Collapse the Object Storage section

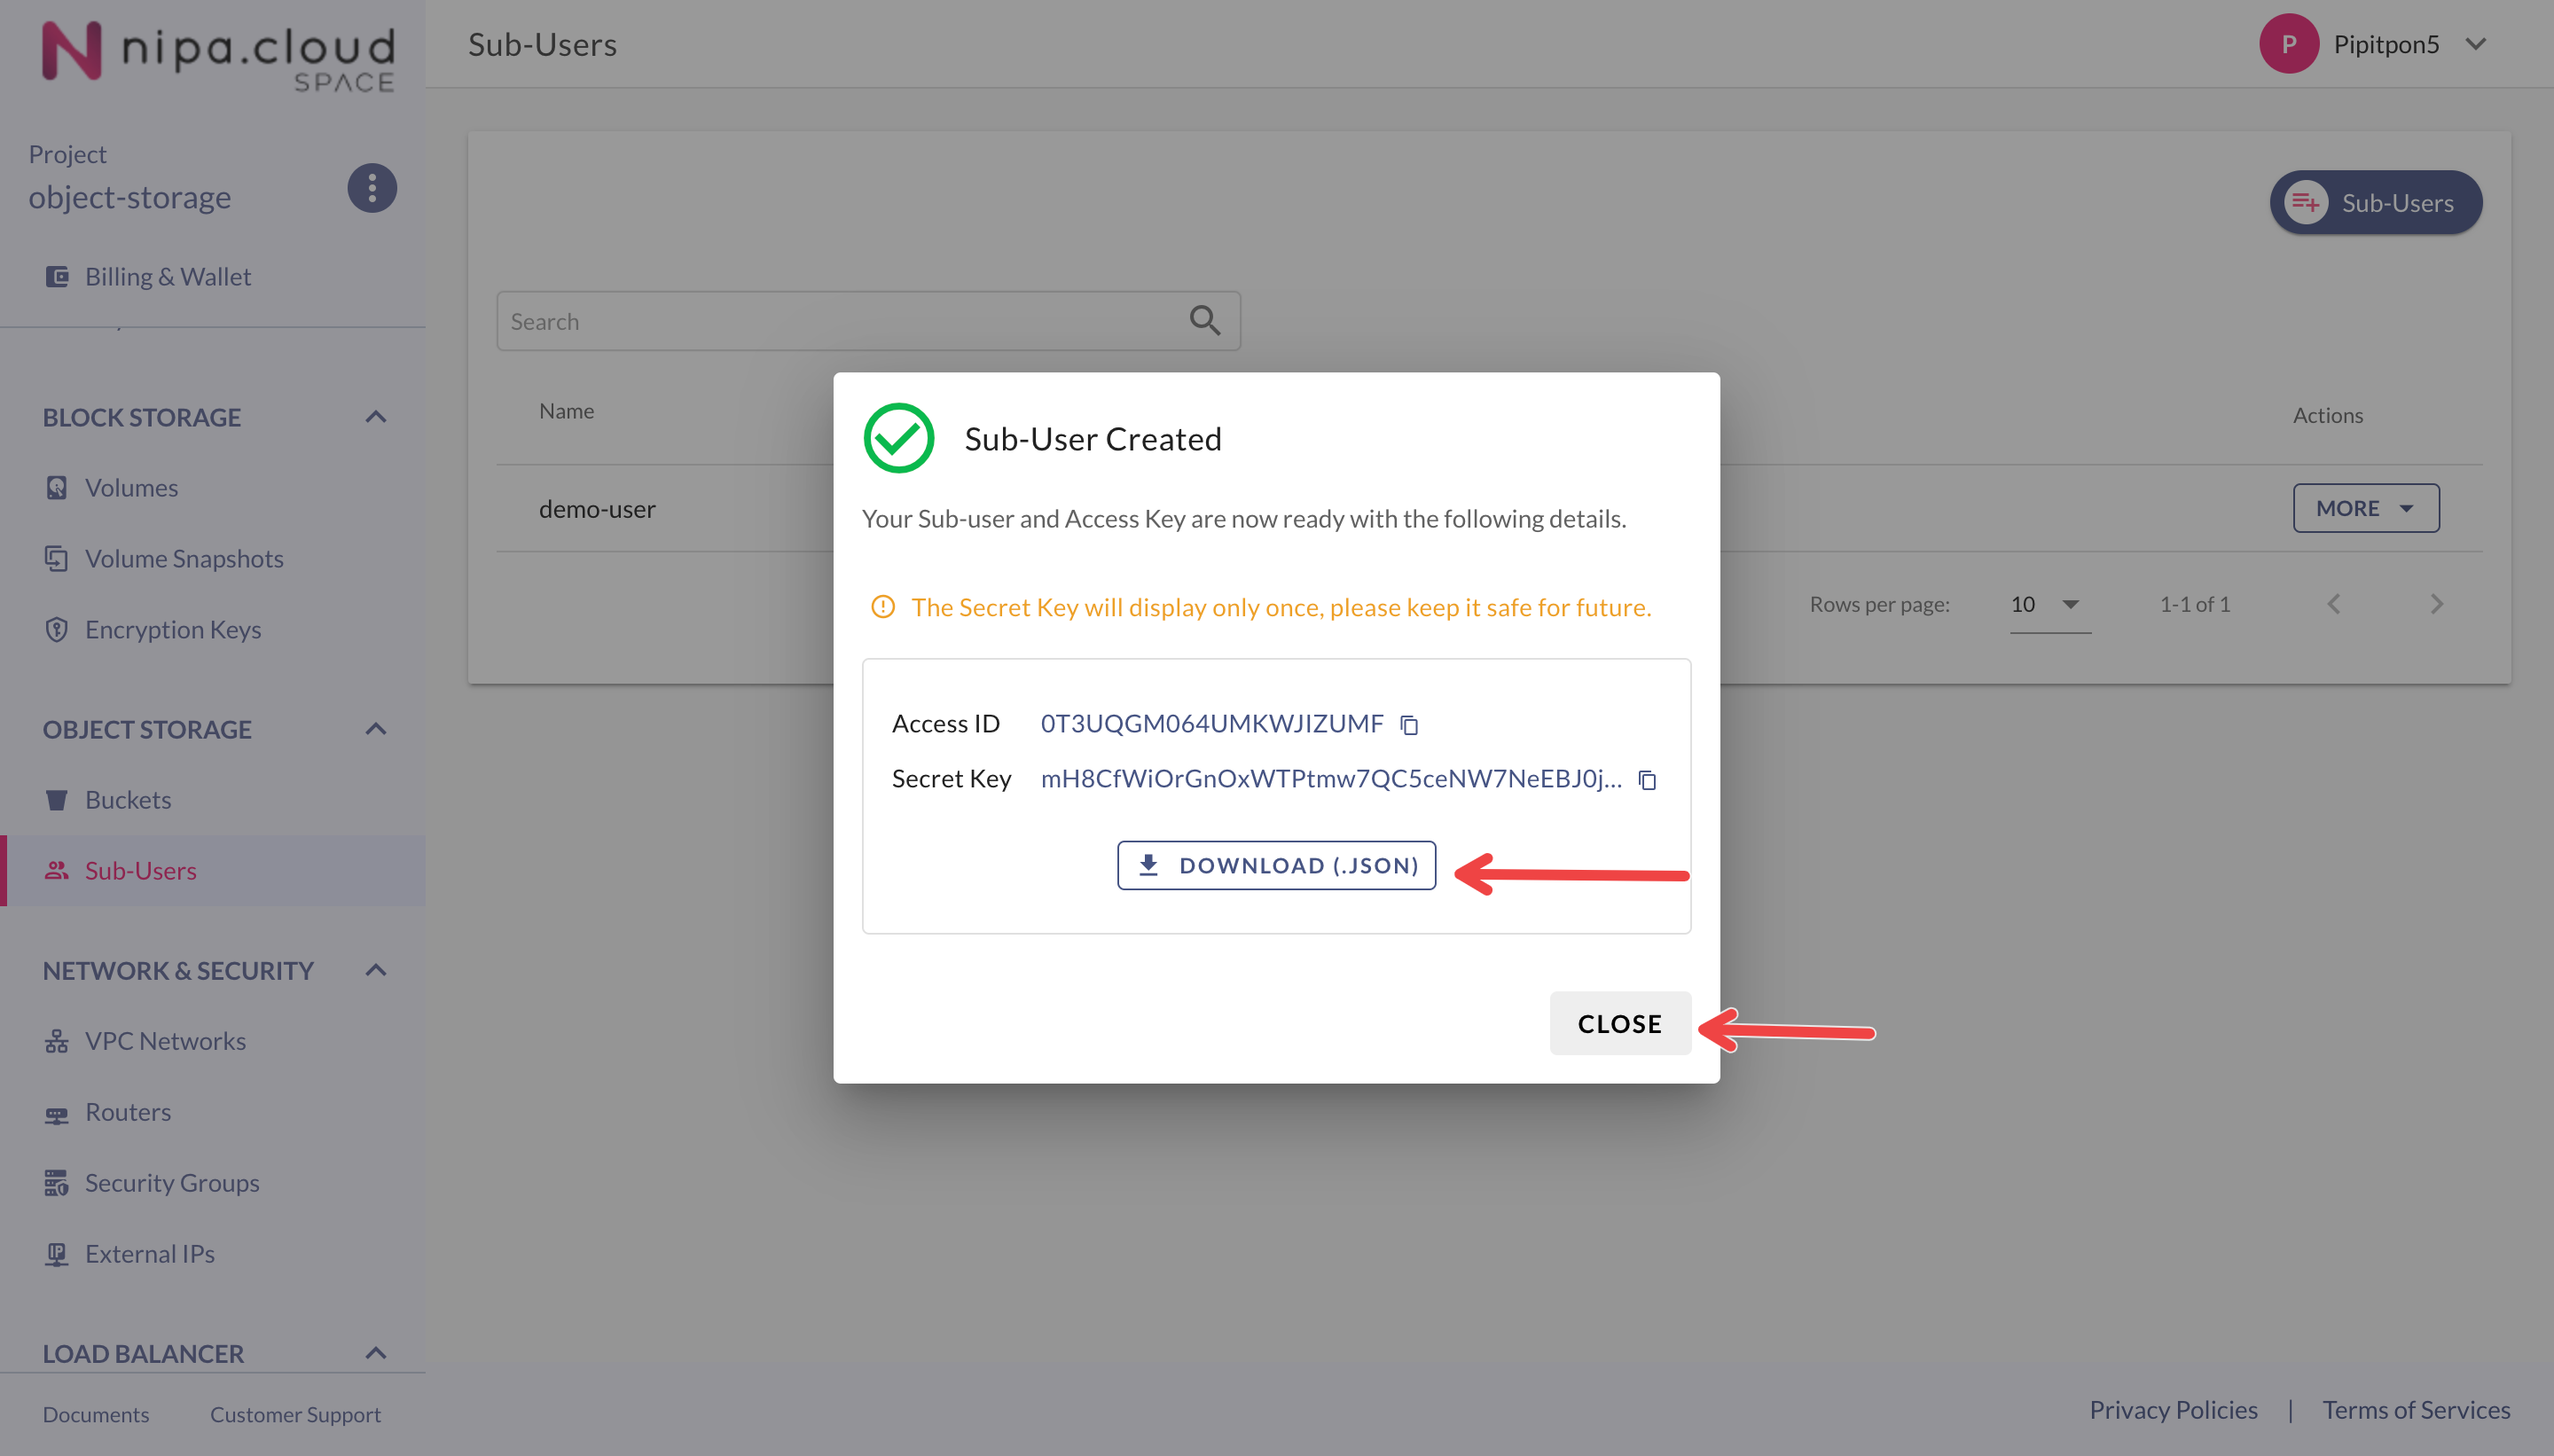click(x=375, y=729)
